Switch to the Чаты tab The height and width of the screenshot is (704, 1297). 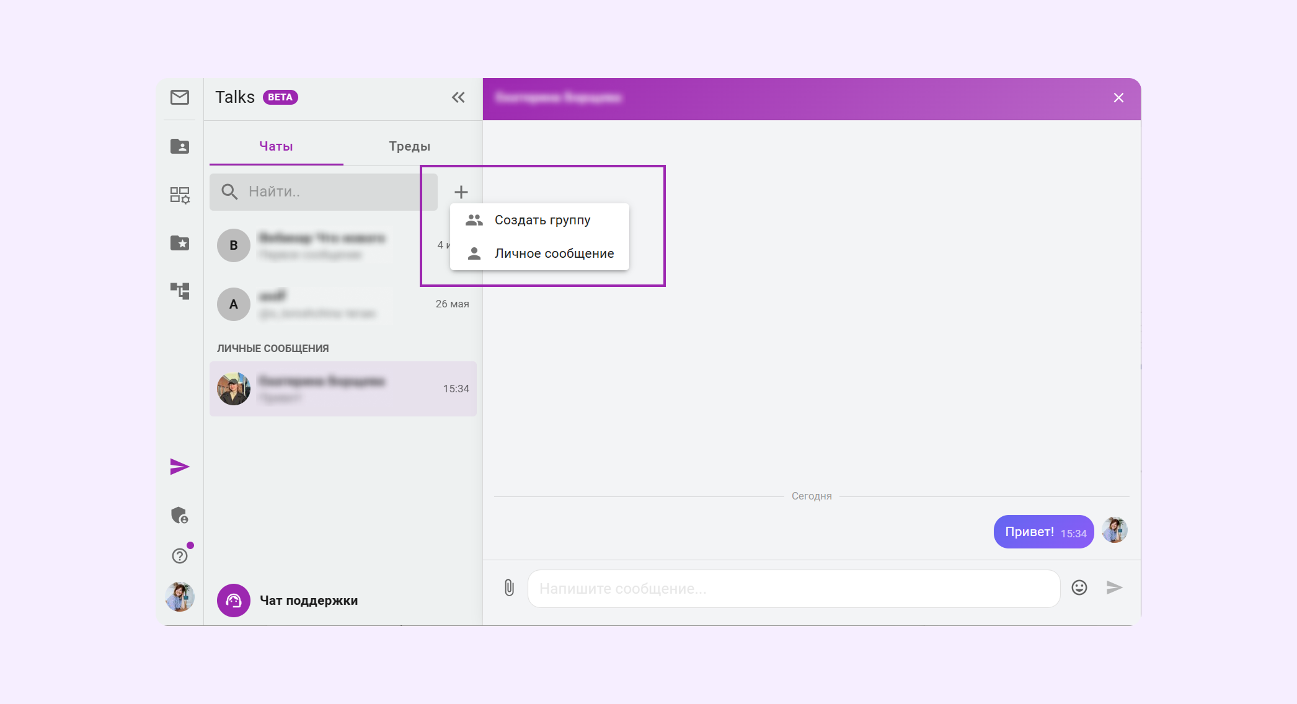click(x=276, y=146)
